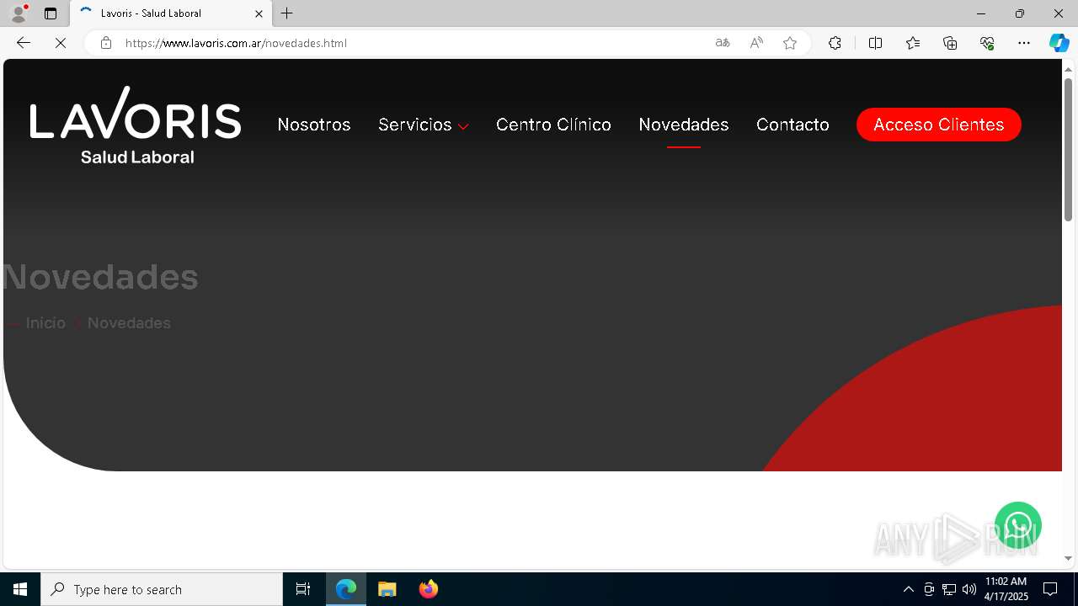1078x606 pixels.
Task: Open Edge Settings and more menu
Action: pyautogui.click(x=1024, y=43)
